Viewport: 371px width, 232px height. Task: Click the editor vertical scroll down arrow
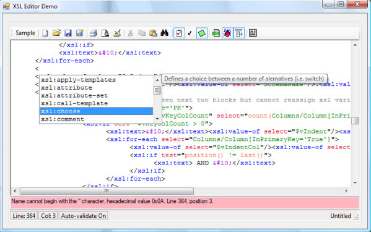coord(355,183)
